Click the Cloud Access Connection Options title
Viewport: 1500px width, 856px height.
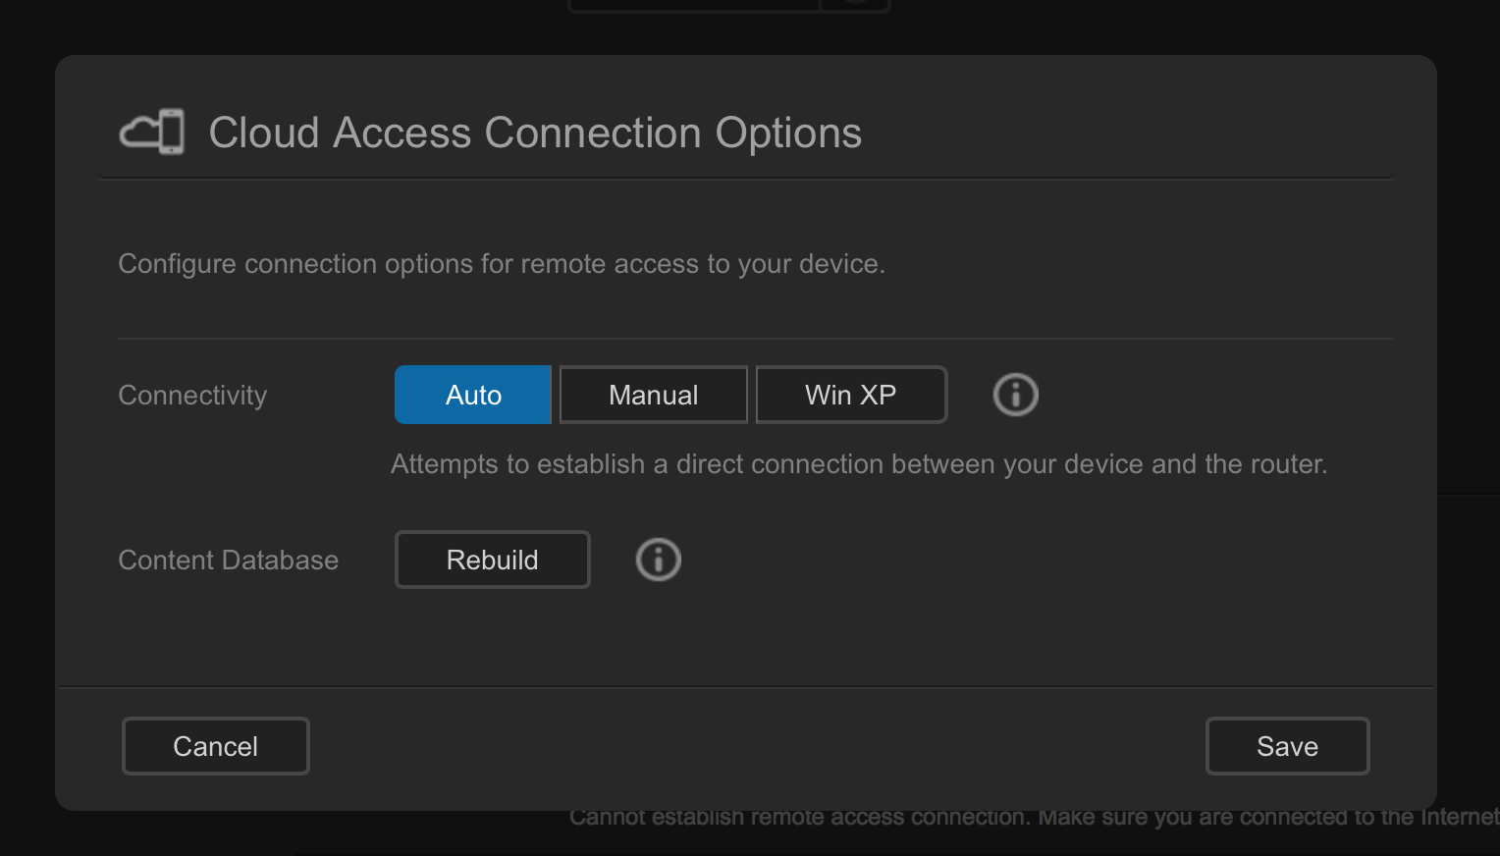(x=535, y=133)
